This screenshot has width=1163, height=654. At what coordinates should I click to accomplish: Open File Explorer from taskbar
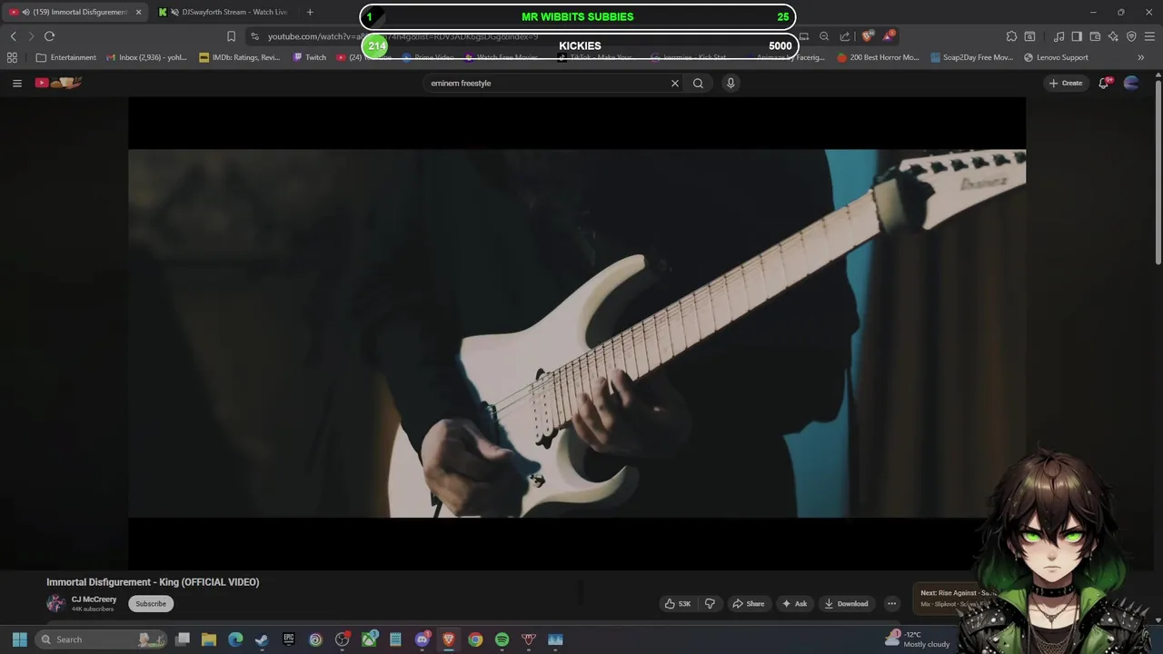(x=209, y=639)
